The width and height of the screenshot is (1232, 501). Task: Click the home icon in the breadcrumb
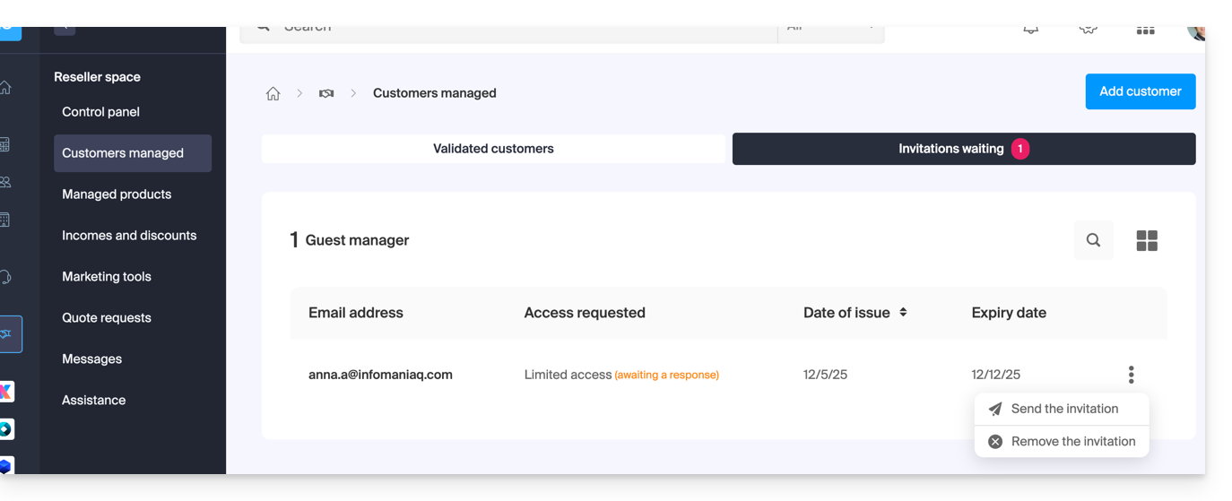[x=273, y=93]
